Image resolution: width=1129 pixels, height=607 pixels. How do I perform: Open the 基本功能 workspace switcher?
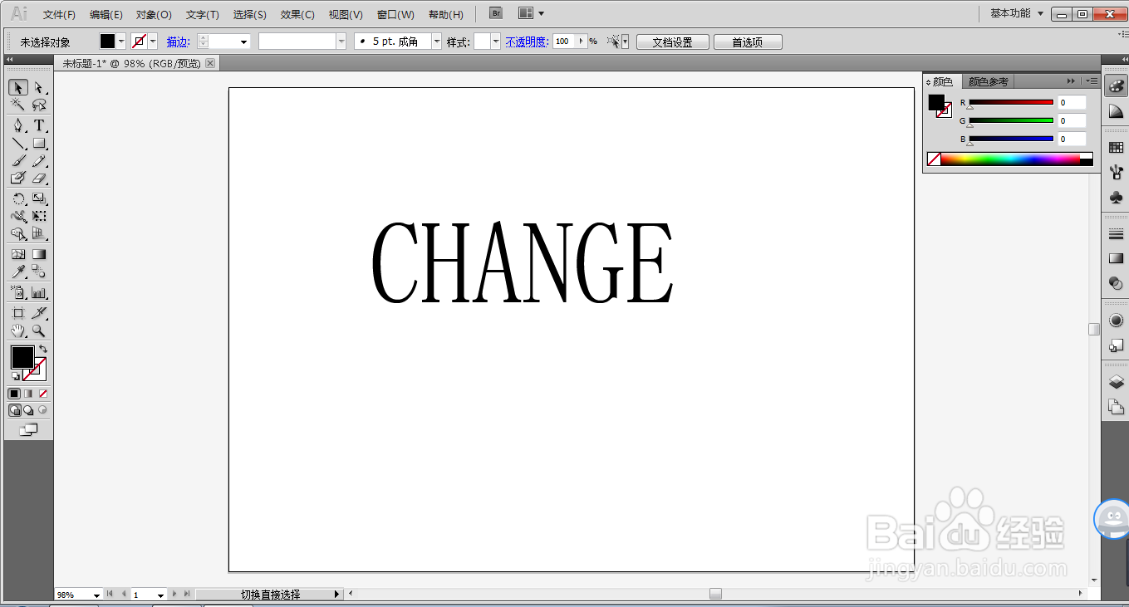coord(1017,13)
